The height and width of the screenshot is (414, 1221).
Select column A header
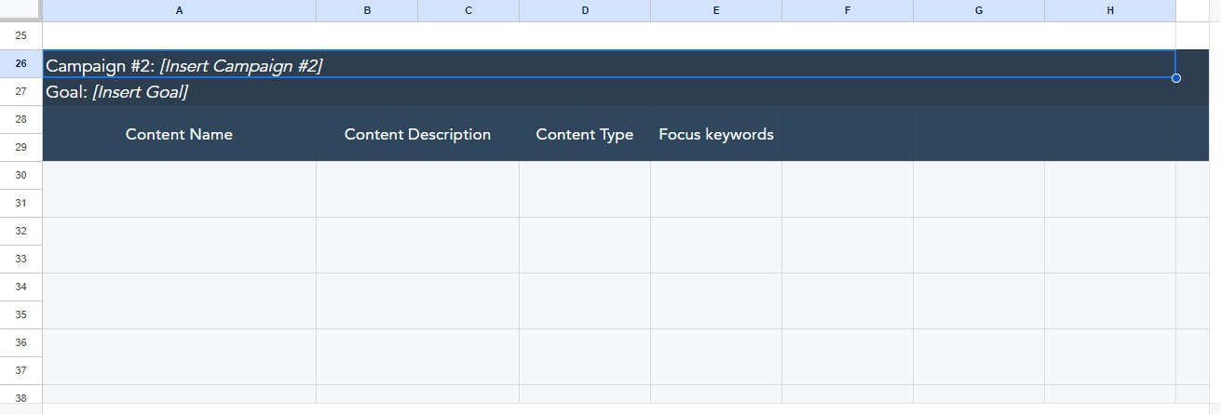coord(179,10)
